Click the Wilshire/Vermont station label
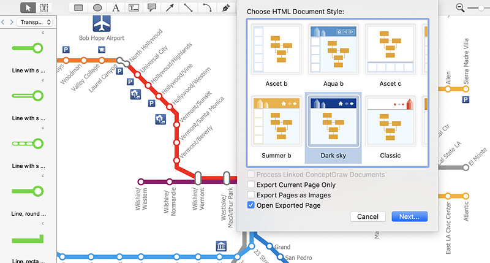Viewport: 490px width, 263px height. pyautogui.click(x=198, y=199)
